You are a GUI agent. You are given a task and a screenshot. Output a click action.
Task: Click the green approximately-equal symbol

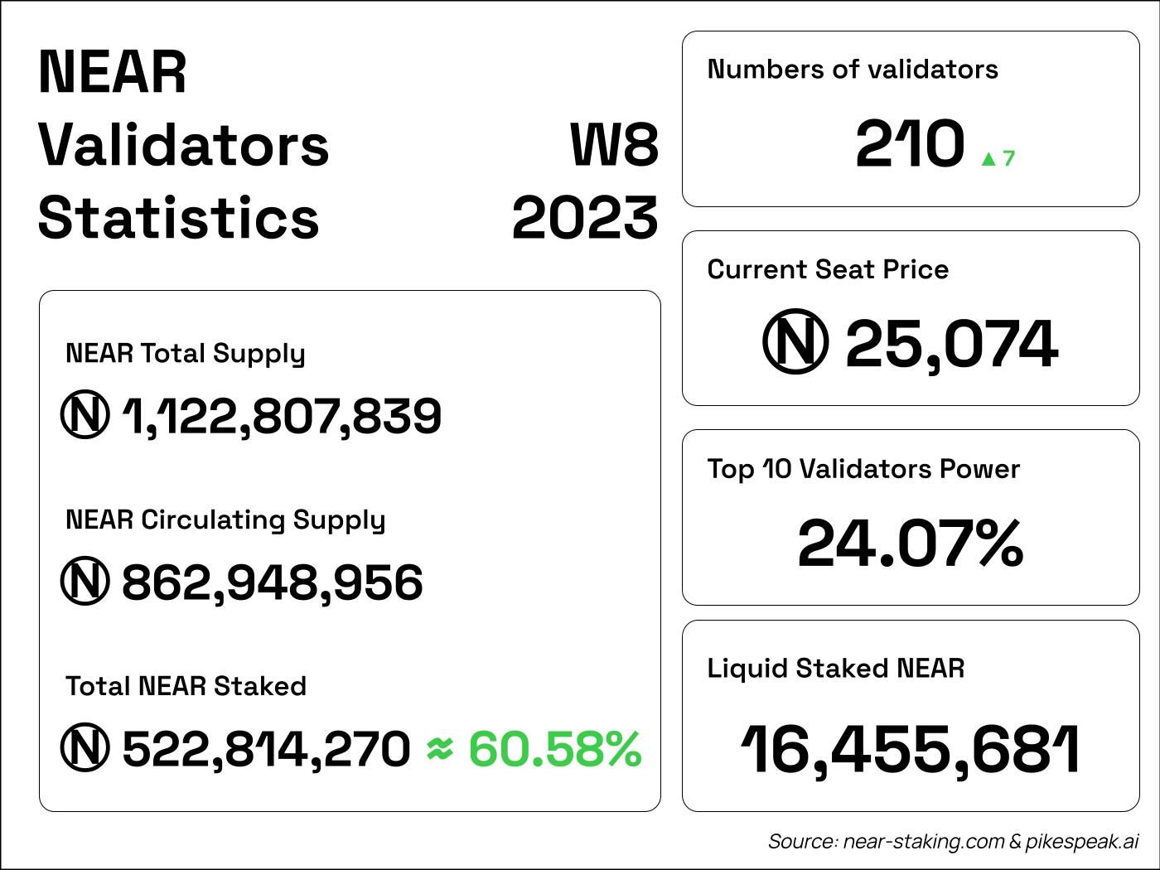[439, 748]
